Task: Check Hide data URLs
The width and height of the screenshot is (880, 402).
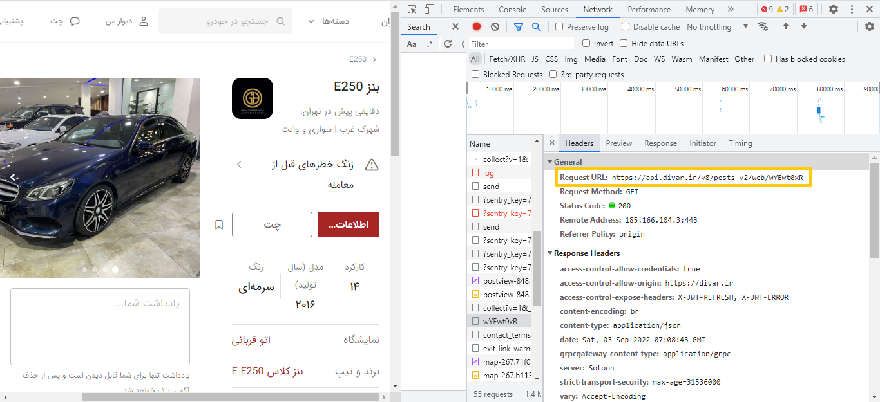Action: (624, 43)
